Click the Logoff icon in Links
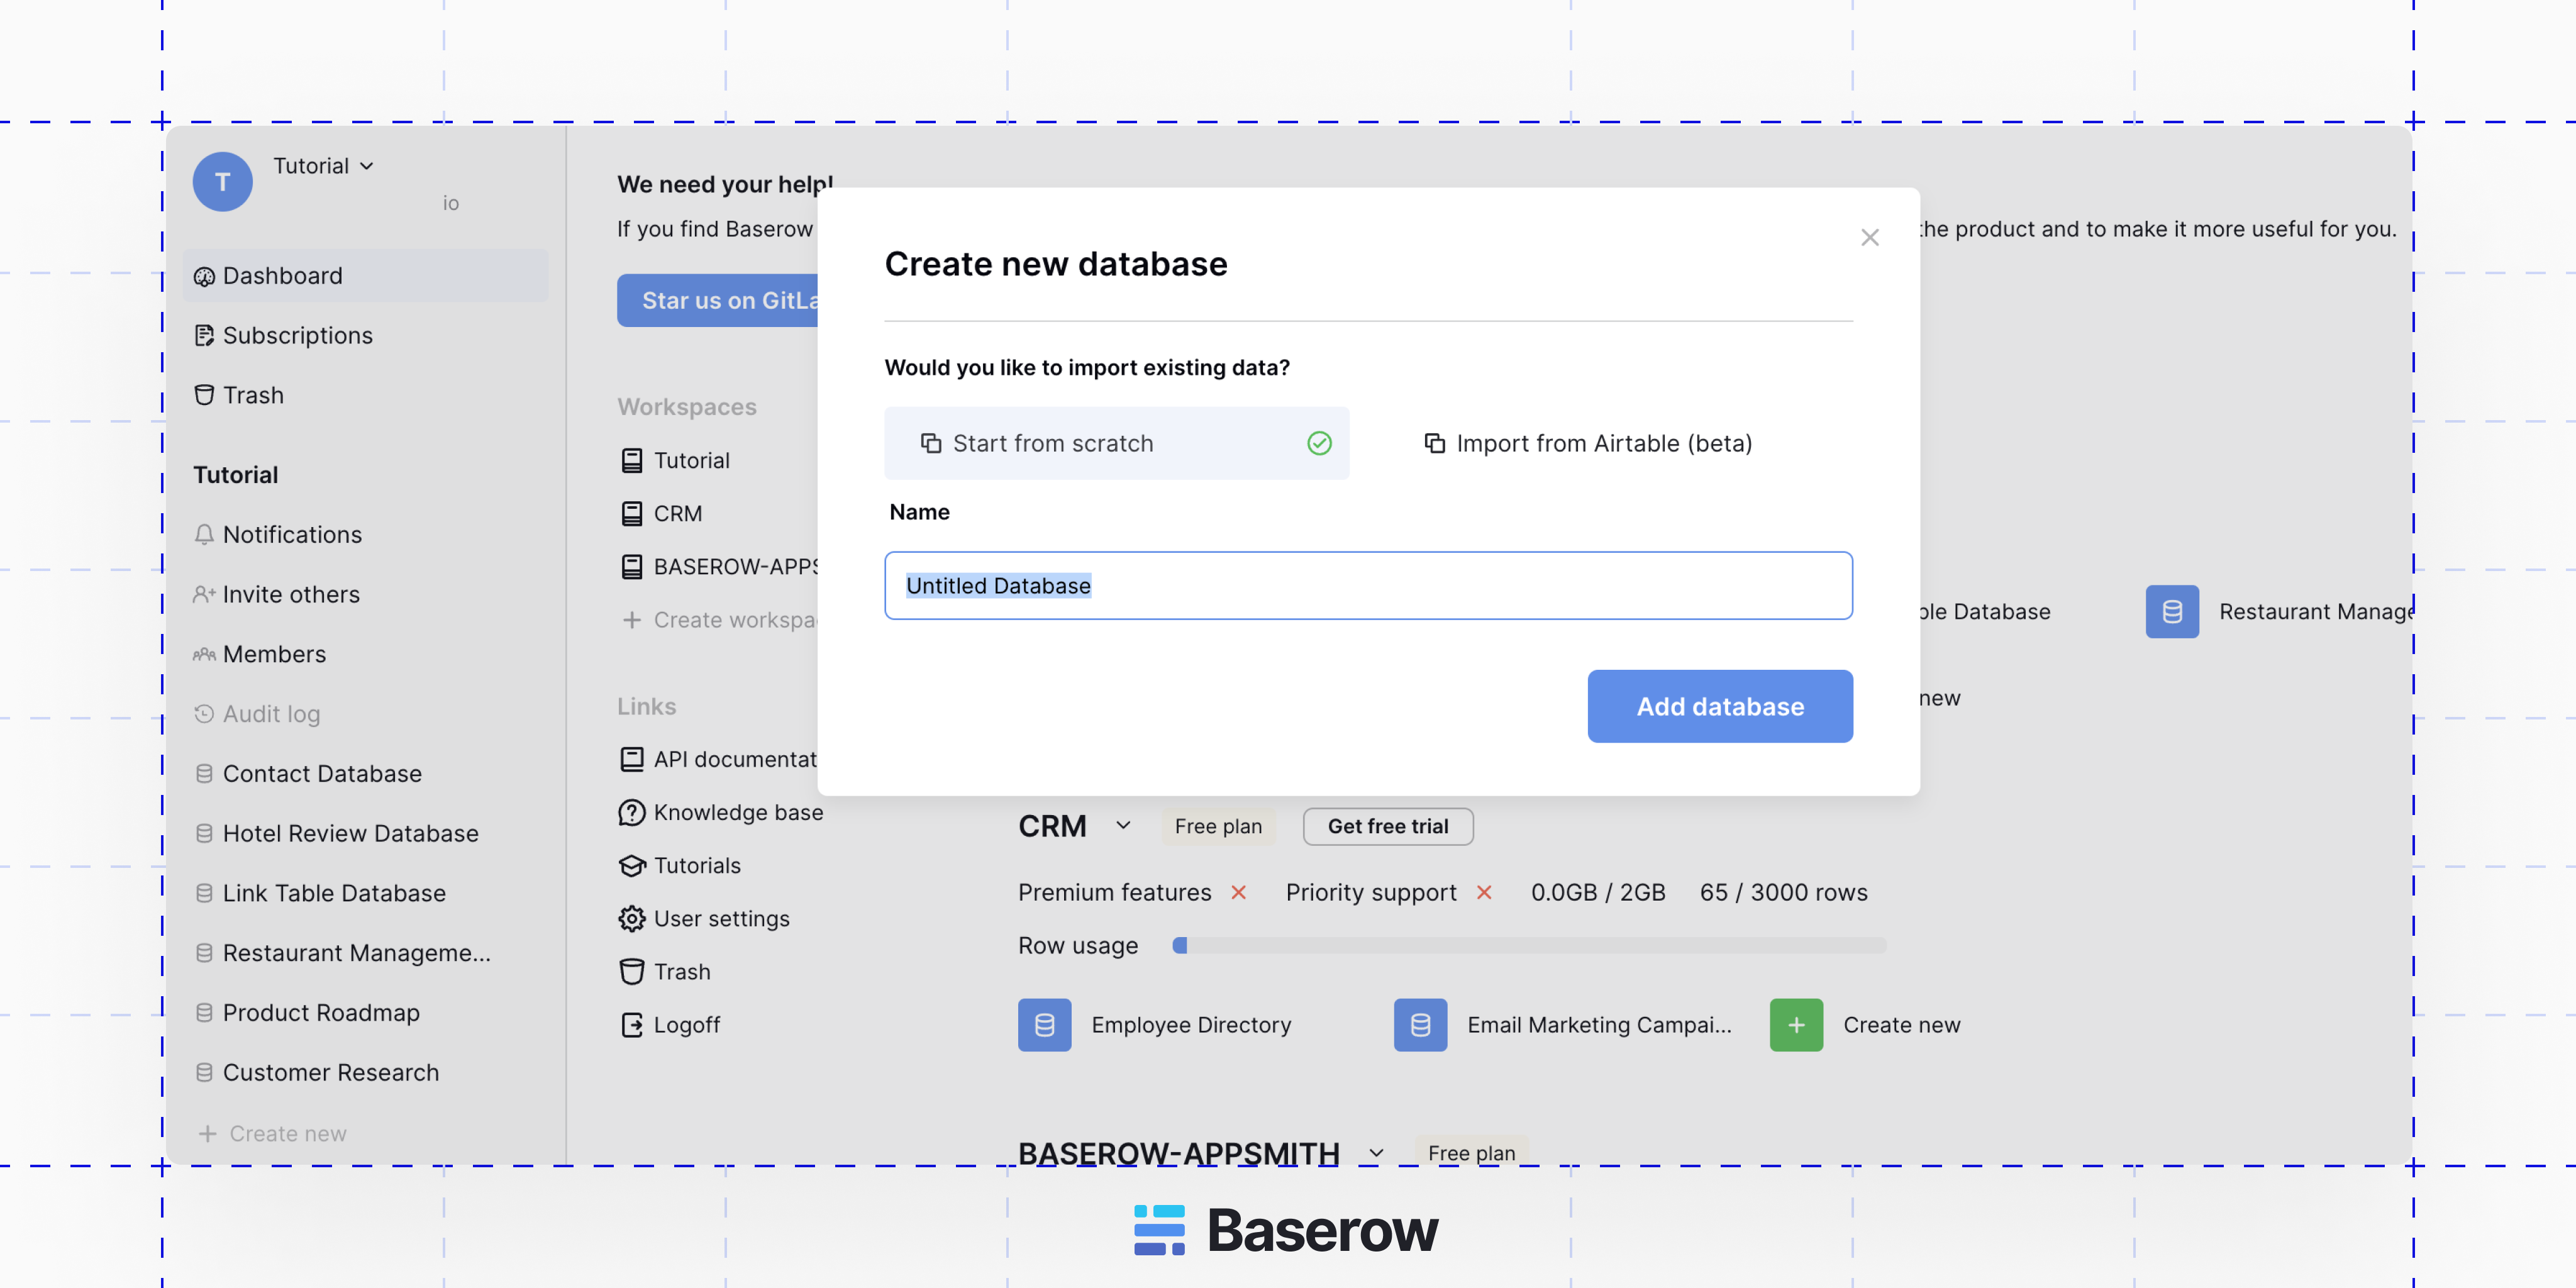Viewport: 2576px width, 1288px height. pos(632,1024)
